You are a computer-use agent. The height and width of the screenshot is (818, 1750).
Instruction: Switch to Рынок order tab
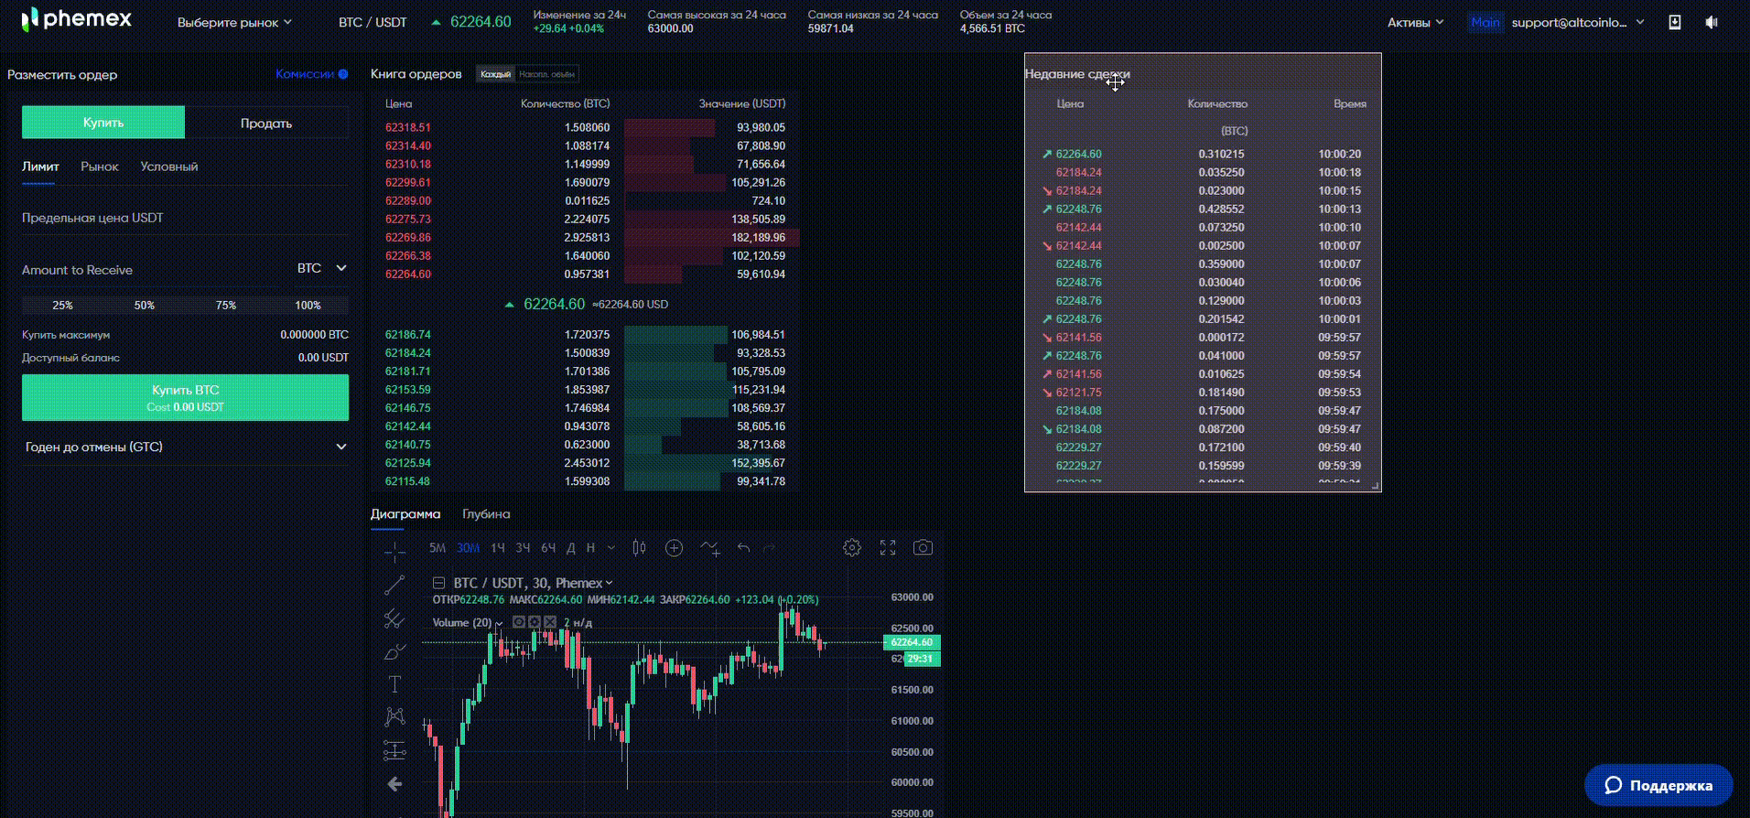point(100,167)
